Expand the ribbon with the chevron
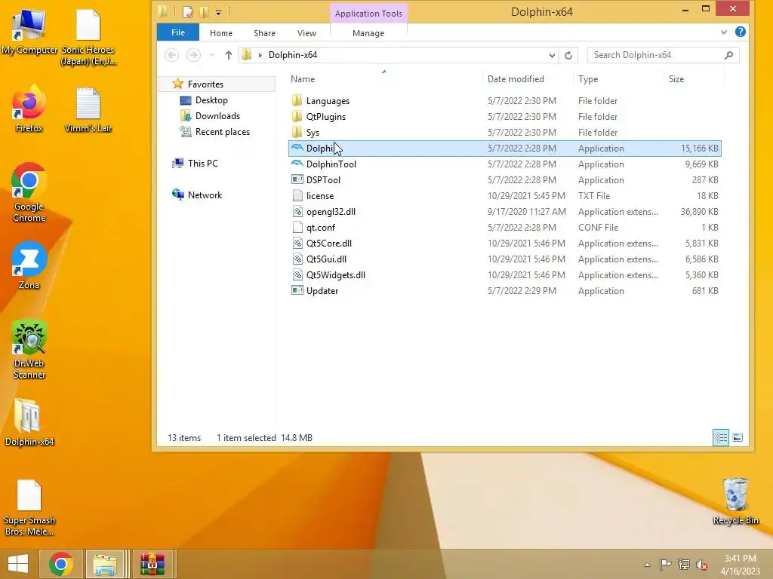773x579 pixels. point(724,32)
